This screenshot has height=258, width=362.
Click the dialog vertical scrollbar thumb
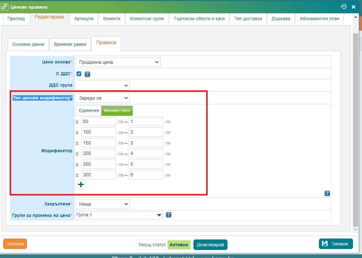[x=356, y=130]
